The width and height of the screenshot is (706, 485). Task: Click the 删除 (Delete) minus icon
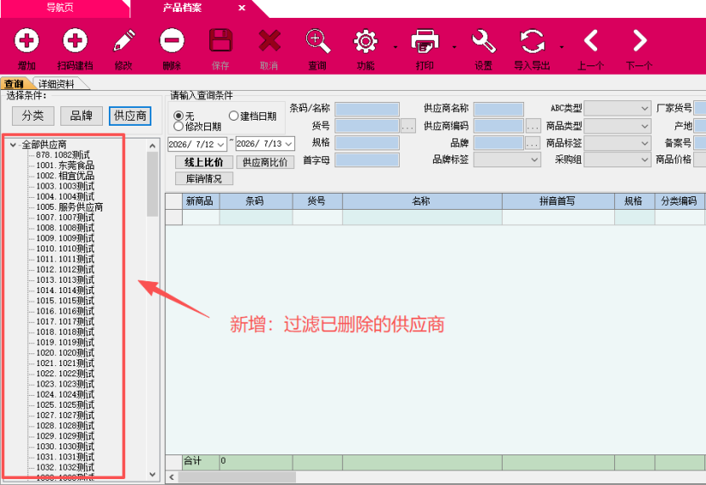(172, 42)
